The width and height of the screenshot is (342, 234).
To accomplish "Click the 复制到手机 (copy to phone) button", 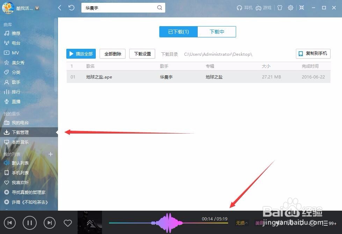I will tap(313, 54).
